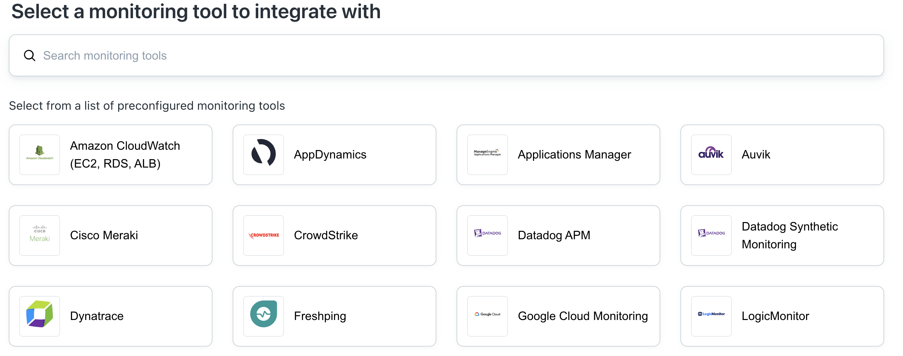Viewport: 903px width, 356px height.
Task: Click the ManageEngine Applications Manager logo
Action: click(487, 154)
